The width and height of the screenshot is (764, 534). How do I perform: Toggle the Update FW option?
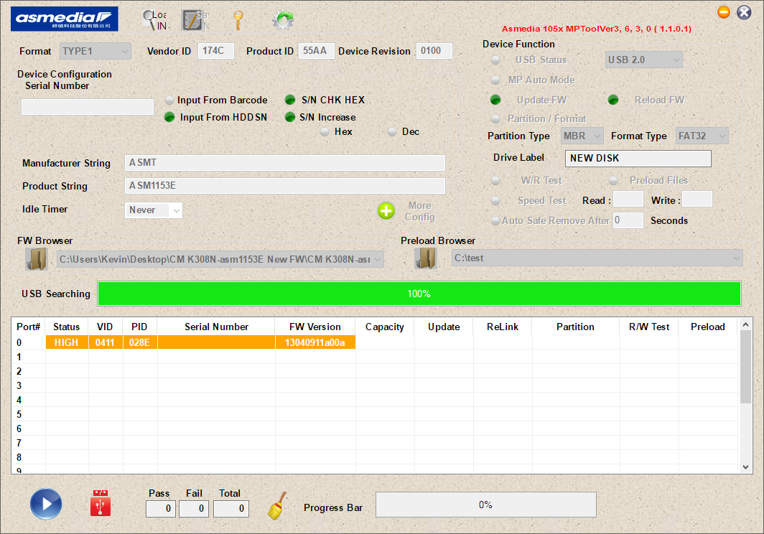point(495,100)
